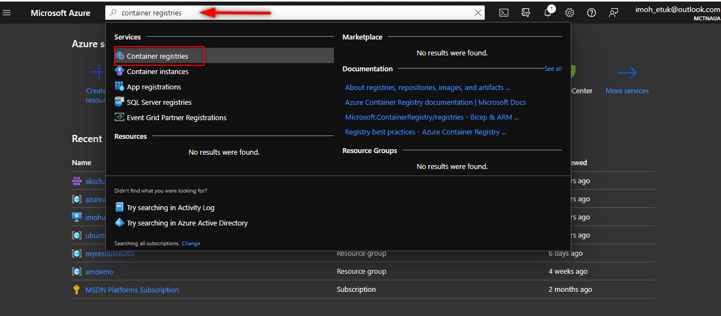Click the Container instances icon
This screenshot has height=316, width=721.
[119, 71]
